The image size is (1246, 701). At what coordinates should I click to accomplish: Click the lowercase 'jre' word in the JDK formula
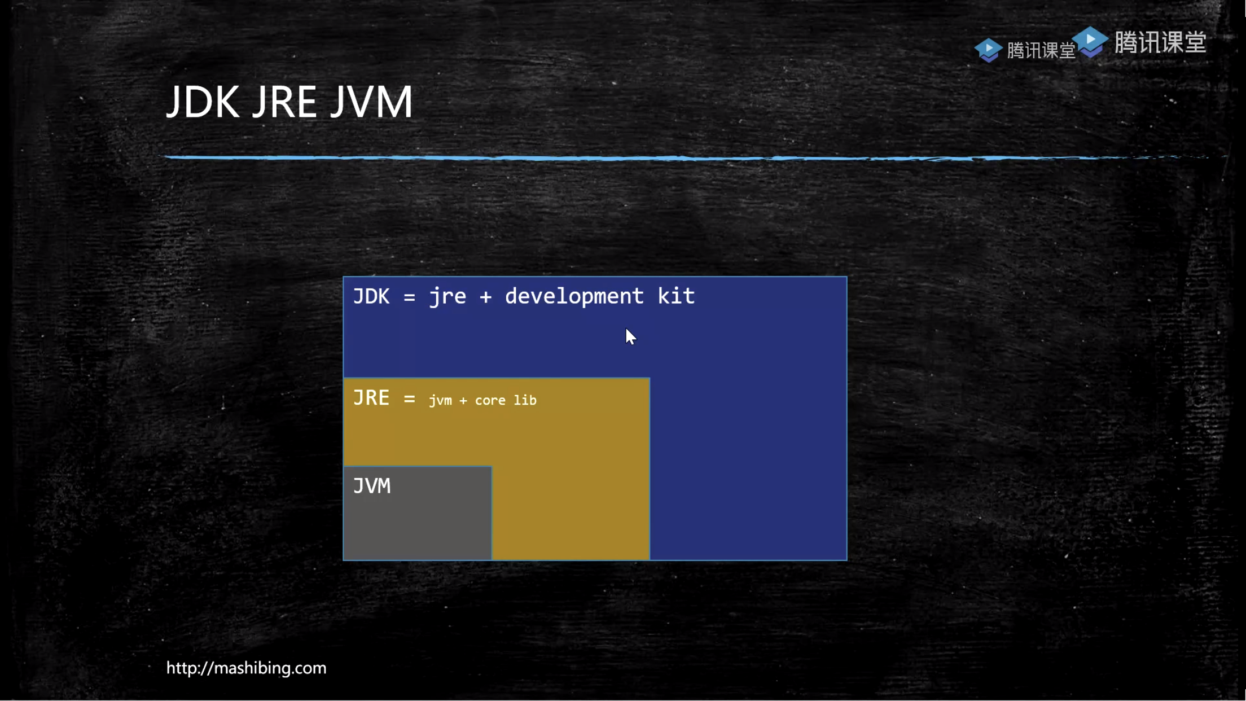point(447,296)
